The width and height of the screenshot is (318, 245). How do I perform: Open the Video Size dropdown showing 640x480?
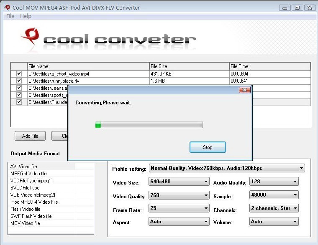[179, 182]
